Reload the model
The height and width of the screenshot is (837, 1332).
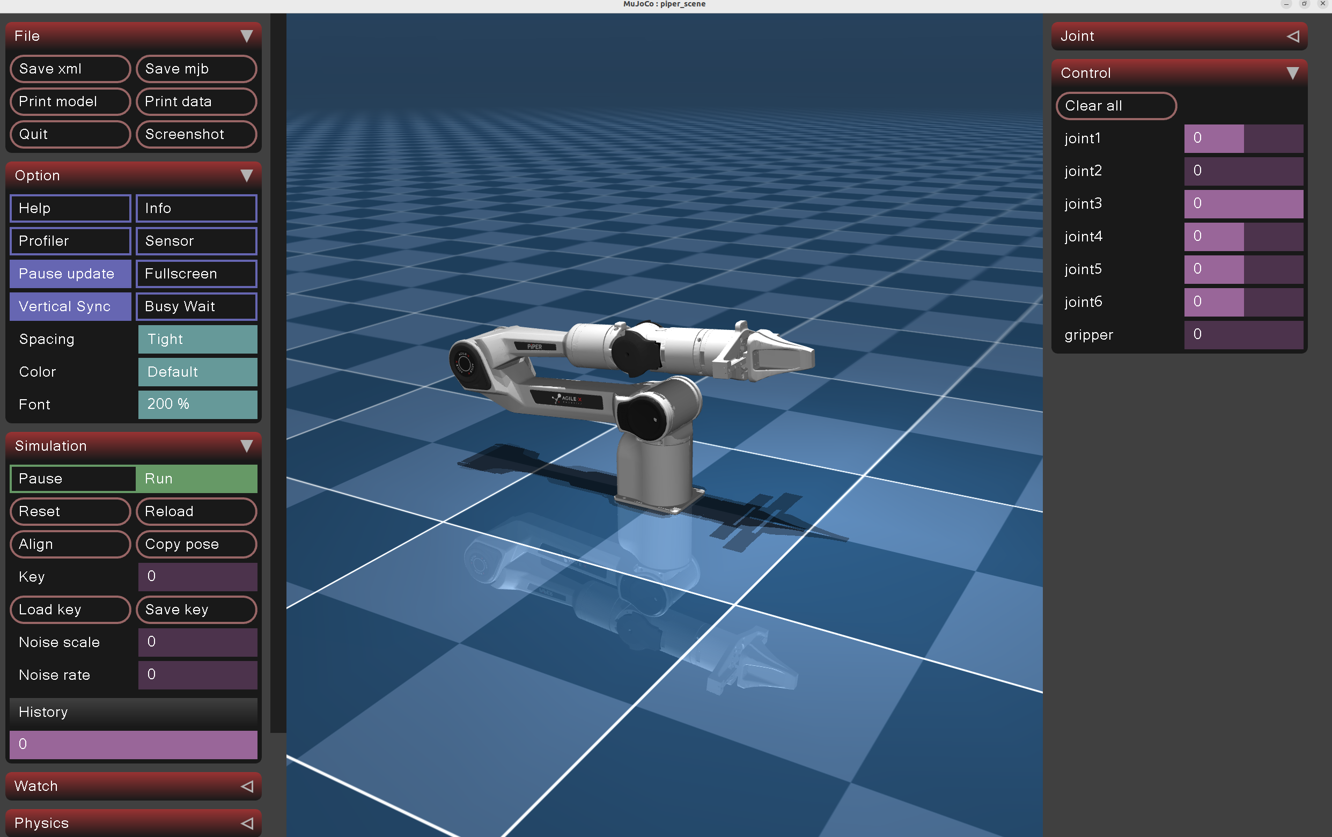tap(196, 511)
